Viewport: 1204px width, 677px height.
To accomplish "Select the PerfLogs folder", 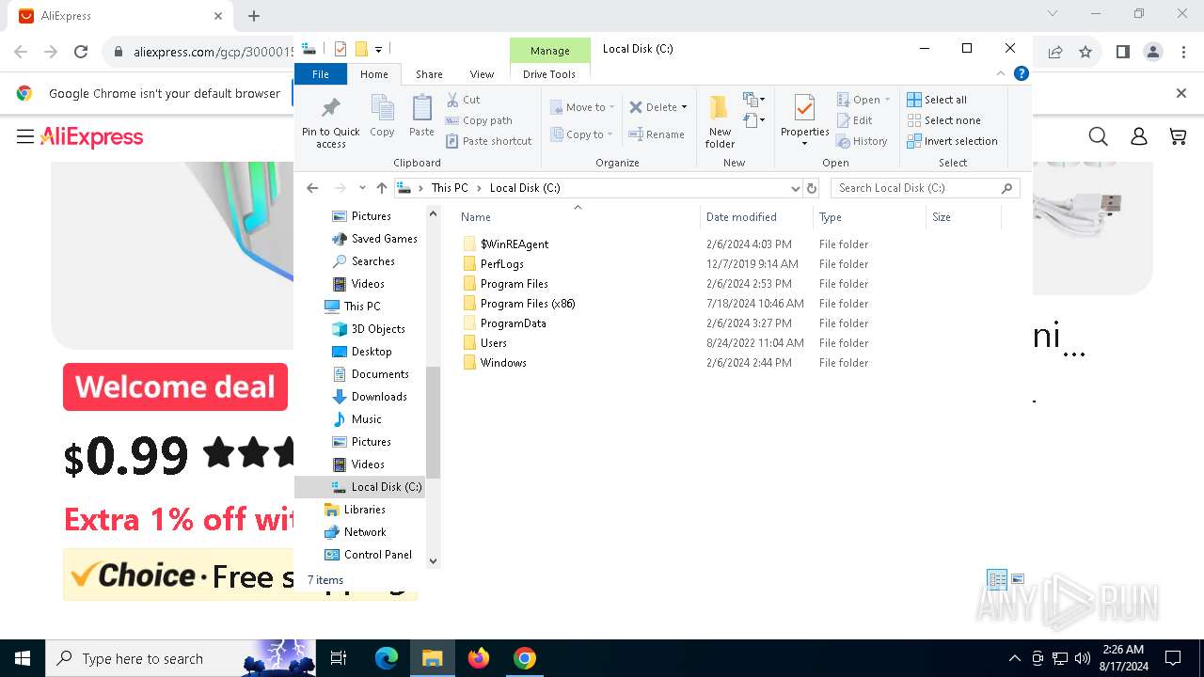I will click(x=501, y=264).
